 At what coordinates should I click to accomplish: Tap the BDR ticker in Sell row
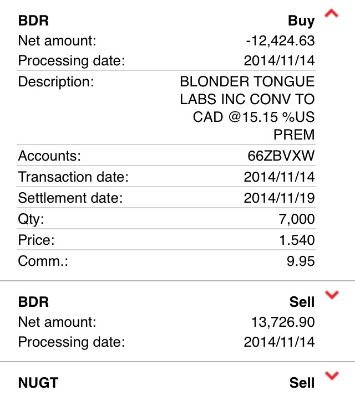[x=34, y=302]
